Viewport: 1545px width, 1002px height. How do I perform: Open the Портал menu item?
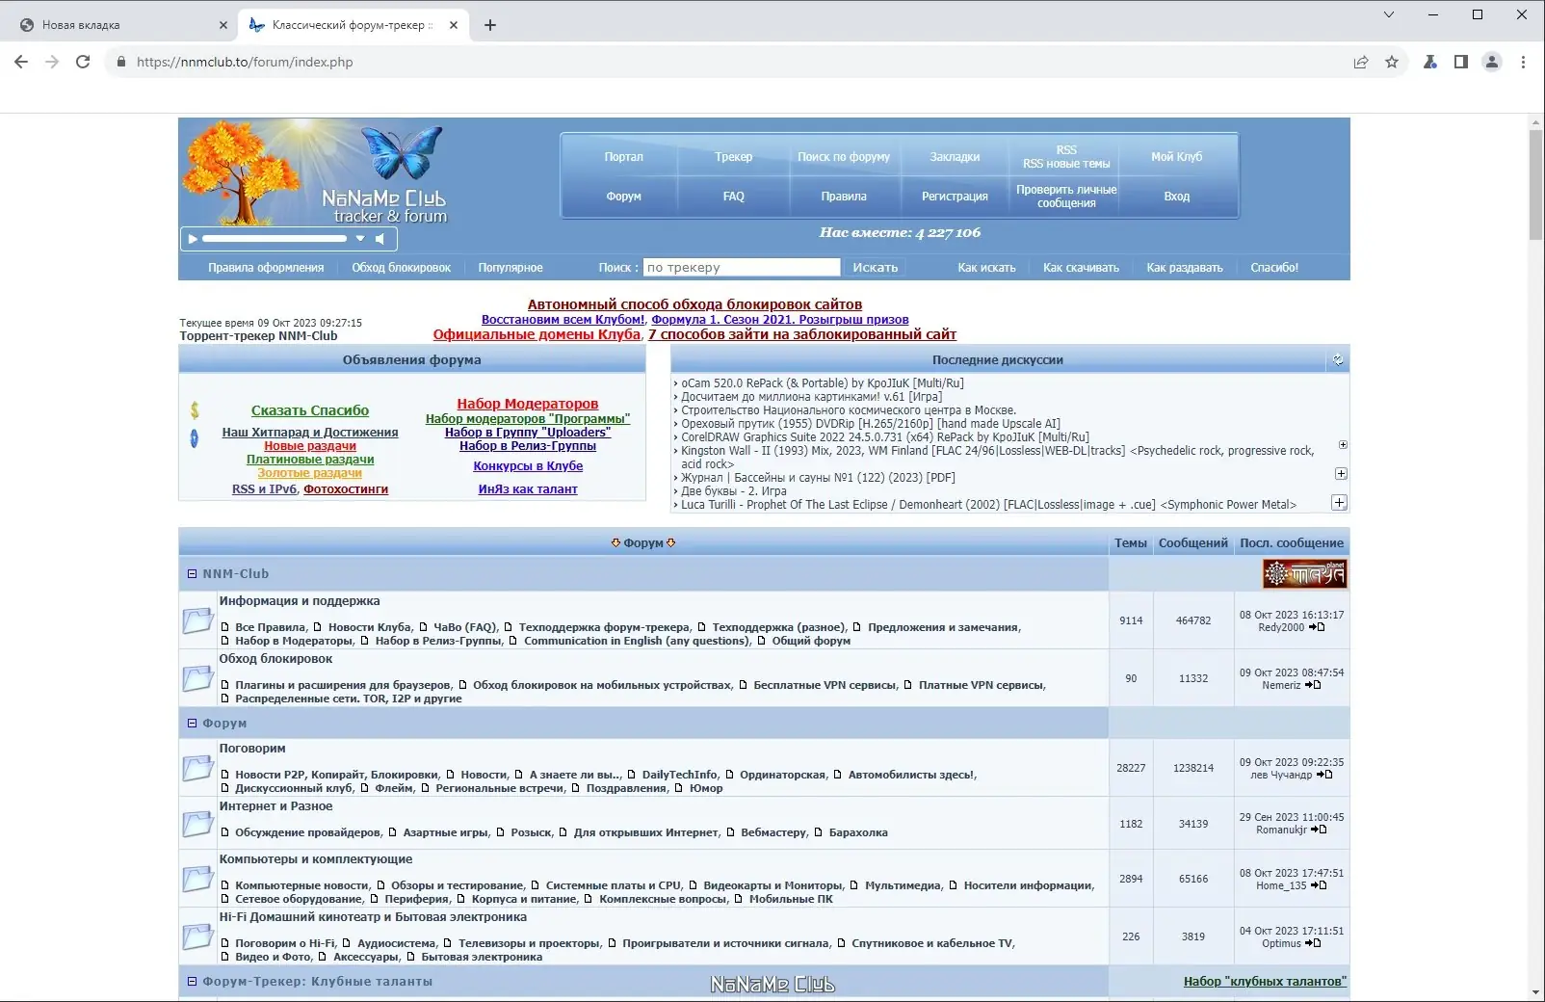click(x=623, y=156)
